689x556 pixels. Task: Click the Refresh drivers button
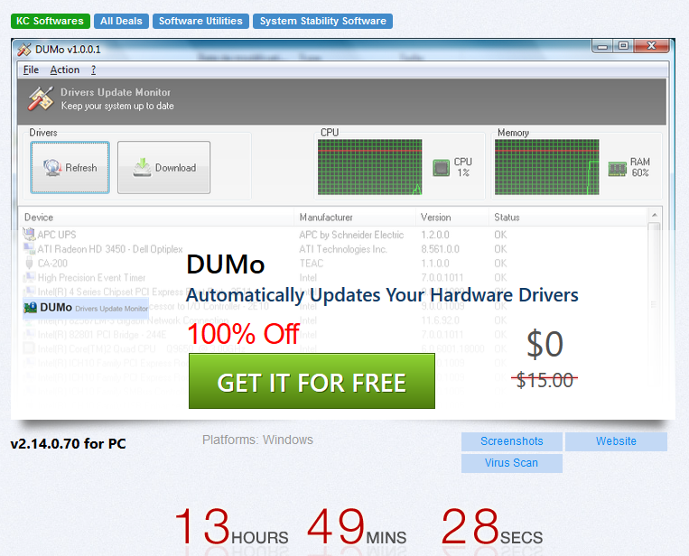[x=70, y=167]
